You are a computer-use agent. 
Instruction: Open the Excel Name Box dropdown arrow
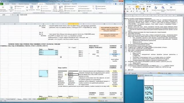11,15
